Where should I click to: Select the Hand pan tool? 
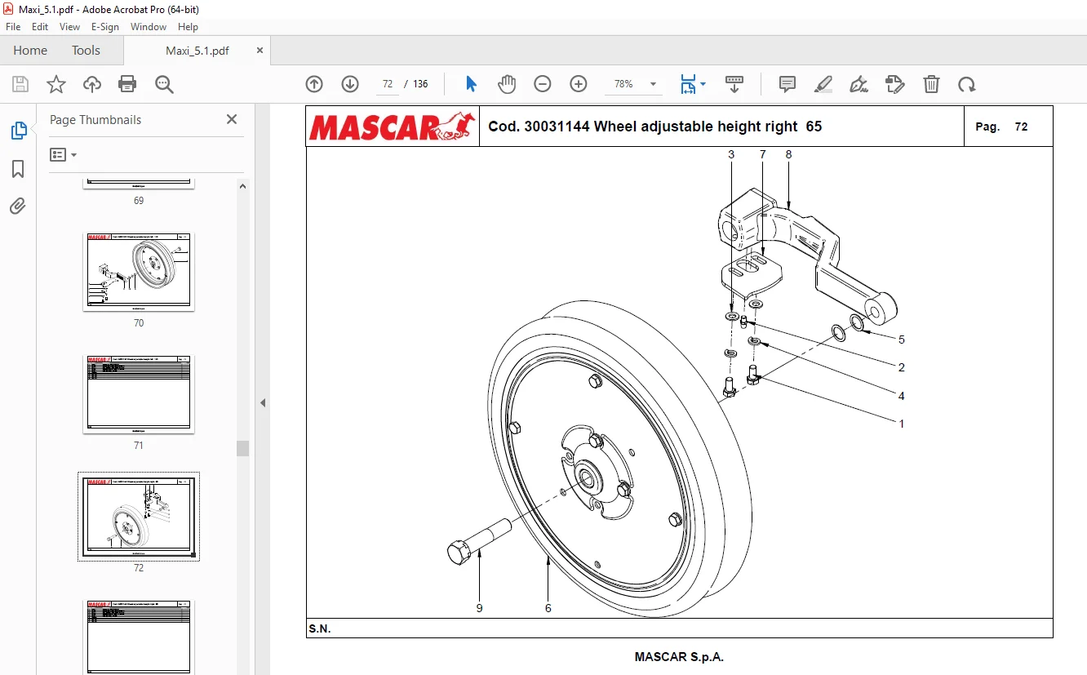point(507,84)
